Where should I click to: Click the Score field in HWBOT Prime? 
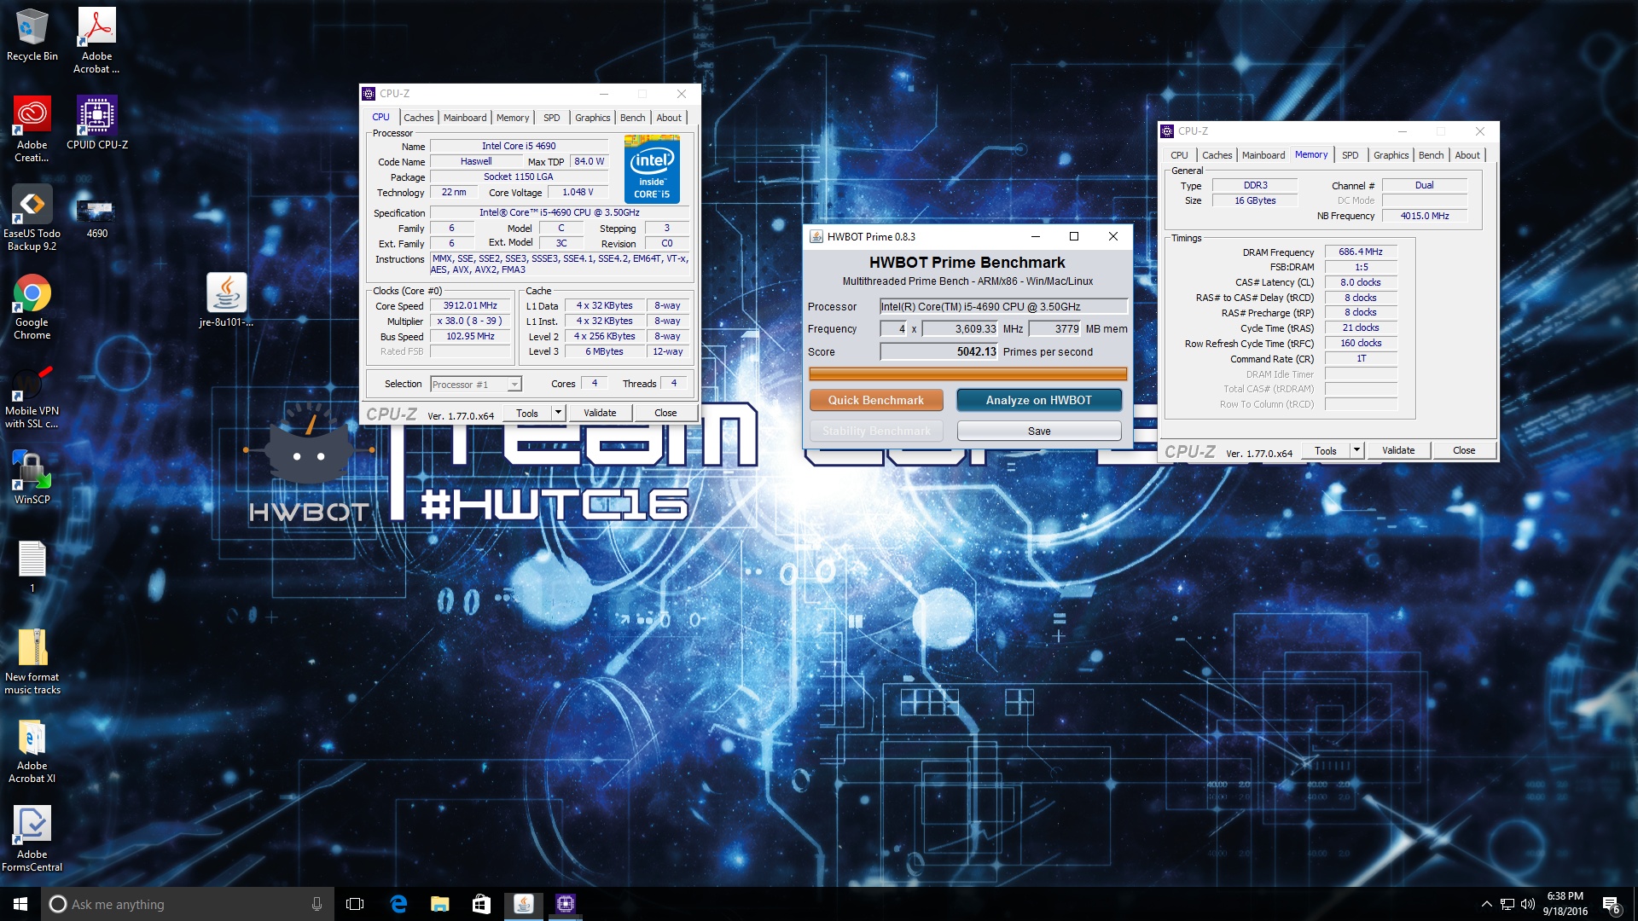939,351
